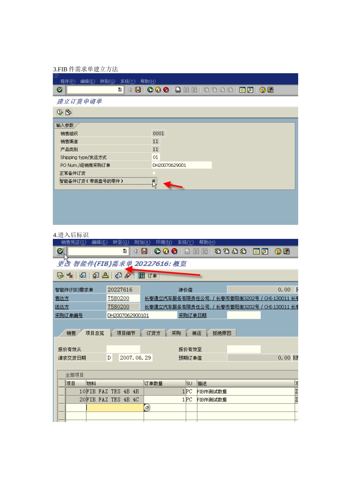Viewport: 351px width, 497px height.
Task: Click search help icon beside empty 物料 cell
Action: coord(147,408)
